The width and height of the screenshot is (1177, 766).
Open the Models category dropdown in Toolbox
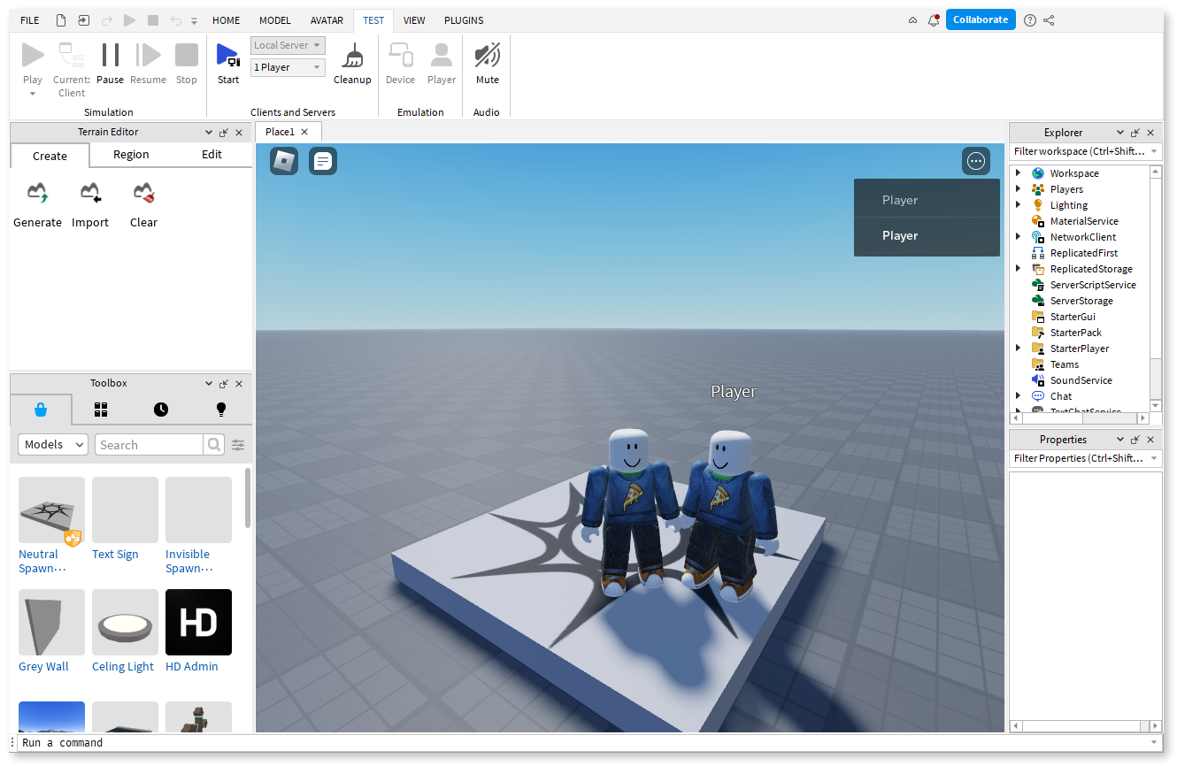(52, 444)
